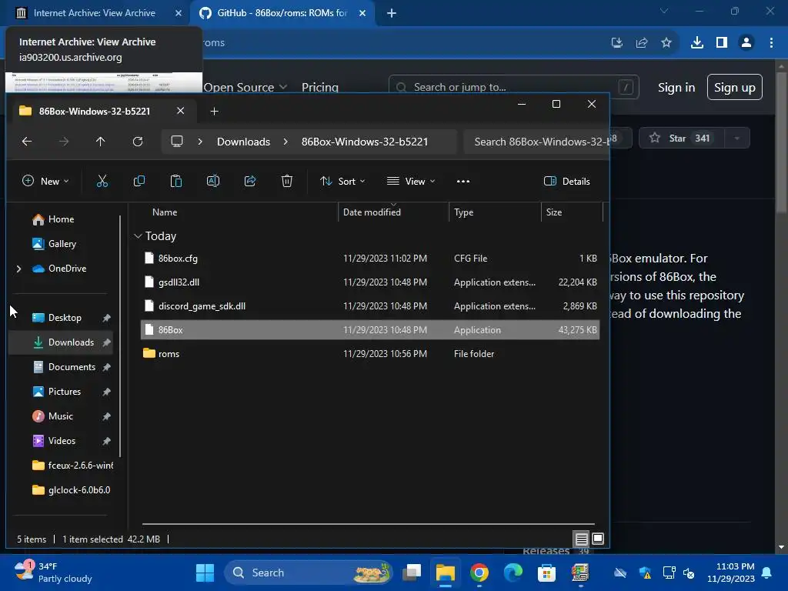The height and width of the screenshot is (591, 788).
Task: Open GitHub Open Source dropdown
Action: point(245,88)
